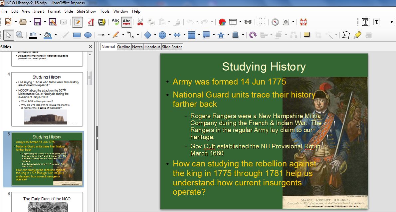Switch to the Outline view tab
396x212 pixels.
(123, 47)
